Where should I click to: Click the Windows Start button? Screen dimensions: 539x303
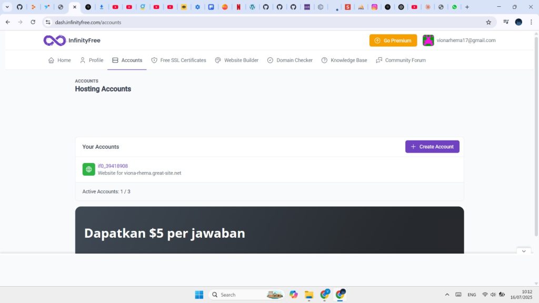pos(199,295)
